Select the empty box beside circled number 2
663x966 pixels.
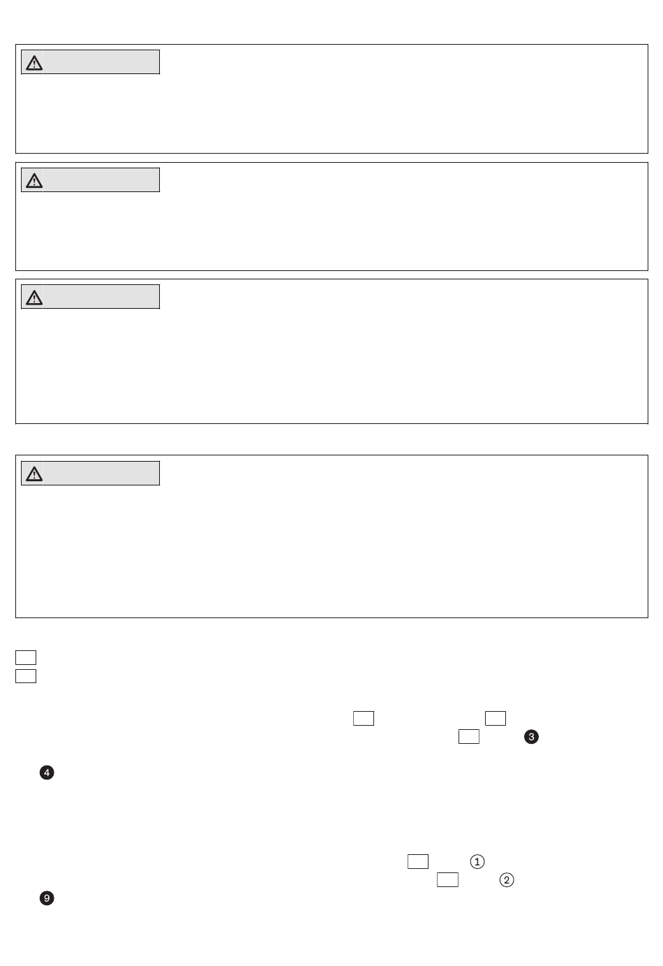447,879
